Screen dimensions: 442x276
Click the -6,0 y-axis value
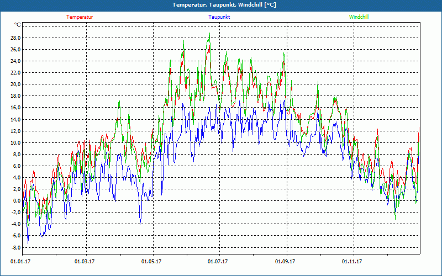(16, 236)
